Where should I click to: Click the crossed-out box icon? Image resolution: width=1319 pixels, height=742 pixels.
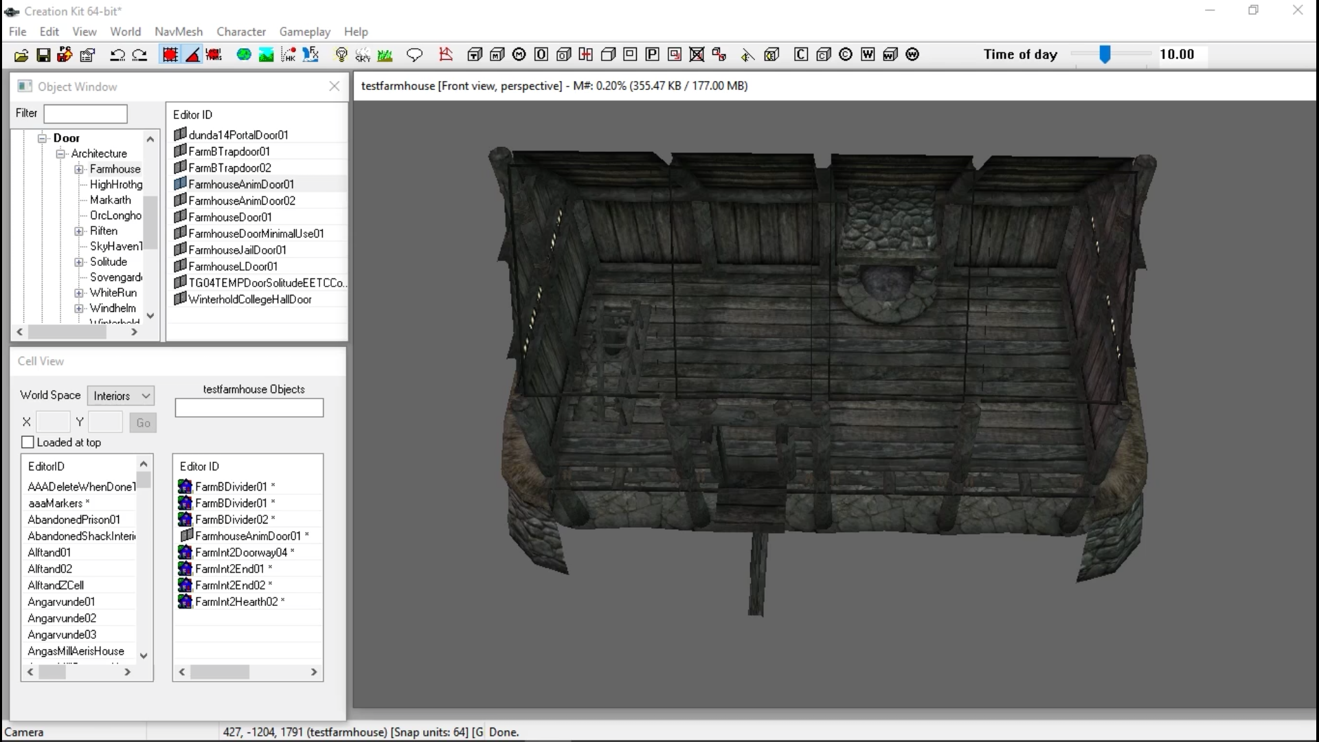(x=697, y=55)
